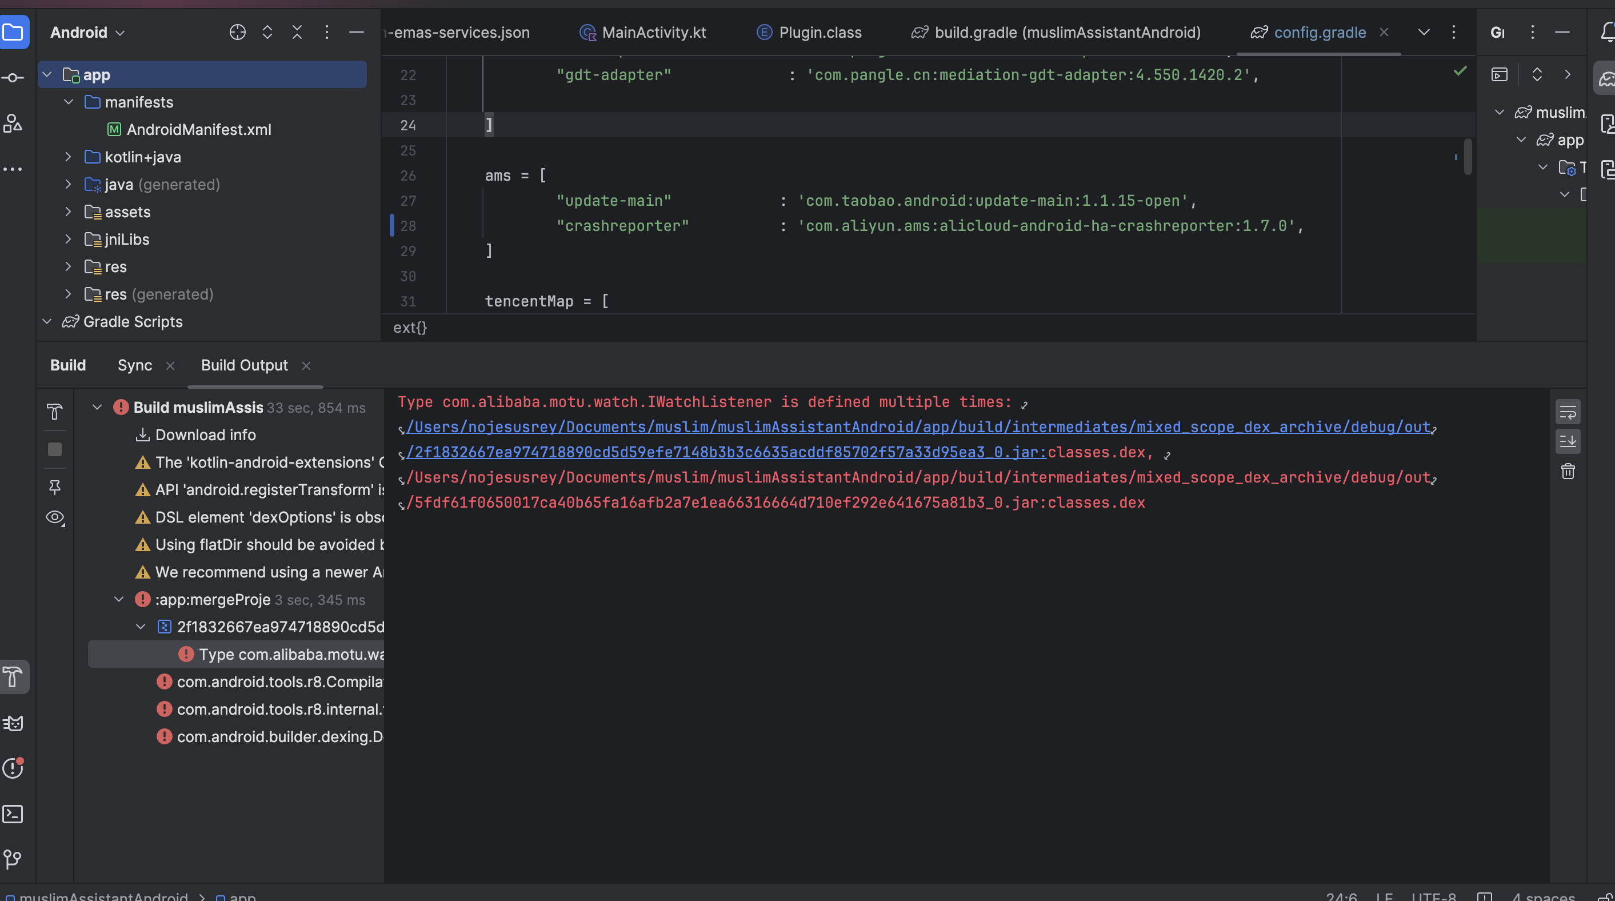The height and width of the screenshot is (901, 1615).
Task: Toggle soft-wrap in build output
Action: click(1568, 412)
